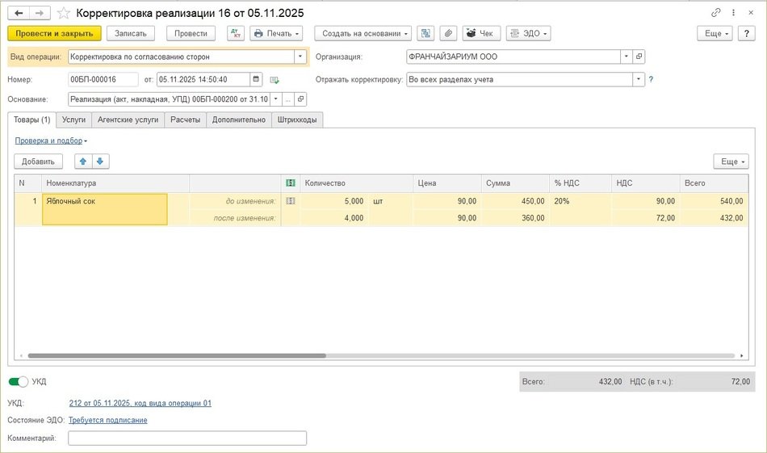Open the Создать на основании menu

pyautogui.click(x=367, y=33)
